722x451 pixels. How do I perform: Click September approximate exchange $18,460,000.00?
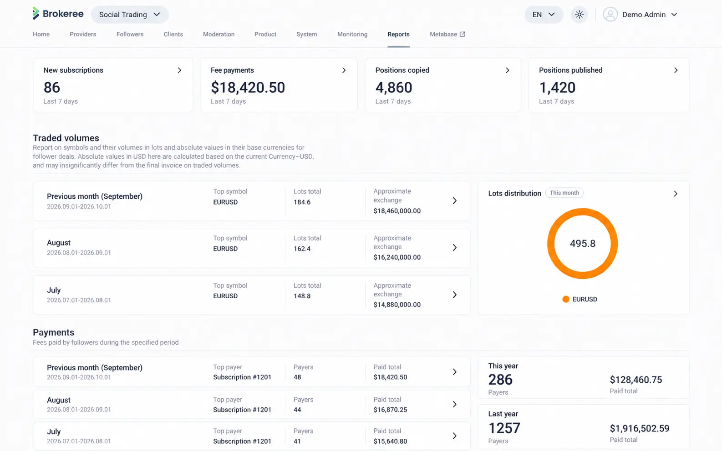[397, 211]
